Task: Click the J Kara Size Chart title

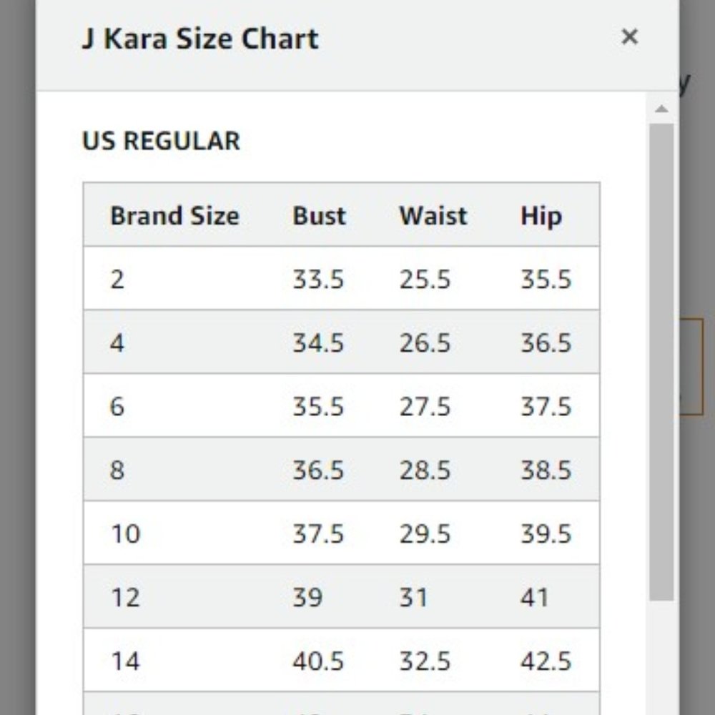Action: pos(199,39)
